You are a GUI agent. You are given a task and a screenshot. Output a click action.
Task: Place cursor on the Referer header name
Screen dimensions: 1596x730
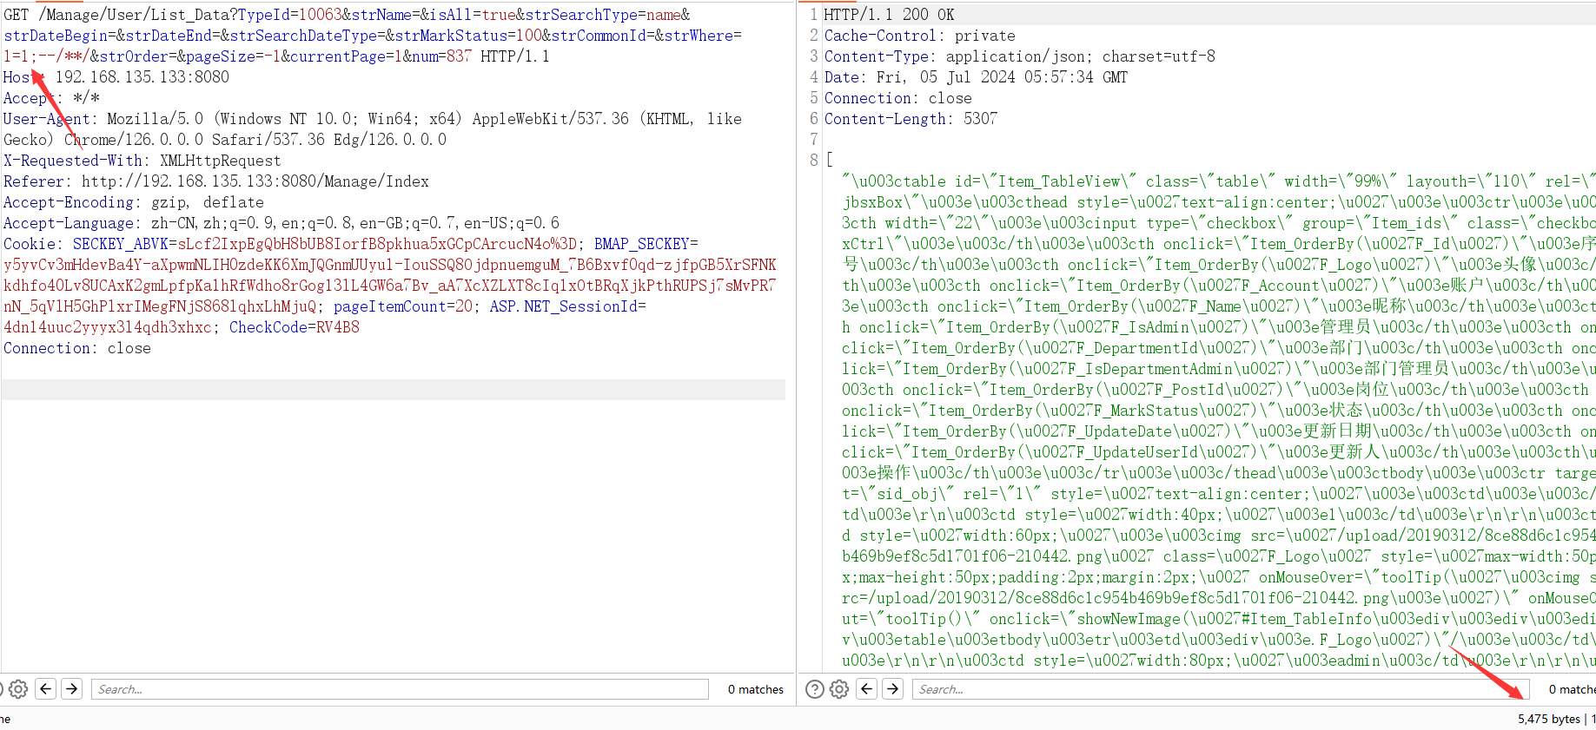(33, 181)
